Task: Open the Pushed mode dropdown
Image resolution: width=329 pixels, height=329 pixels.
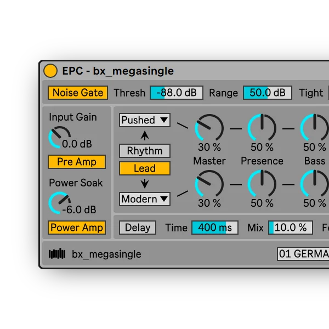Action: coord(145,120)
